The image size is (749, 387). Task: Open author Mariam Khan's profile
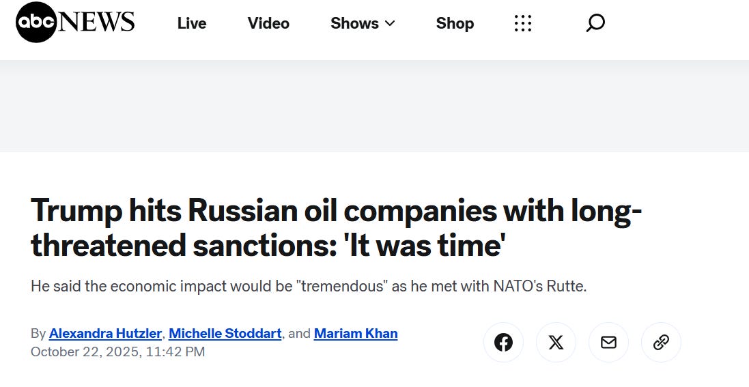[x=355, y=334]
